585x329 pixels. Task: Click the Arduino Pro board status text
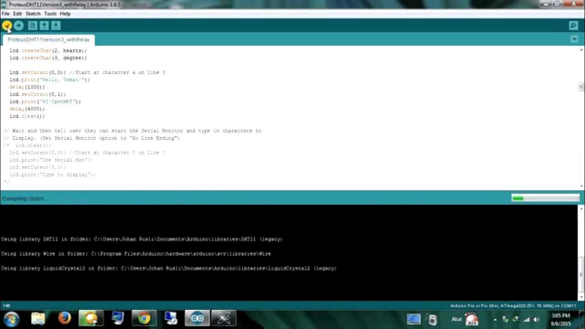(x=513, y=306)
